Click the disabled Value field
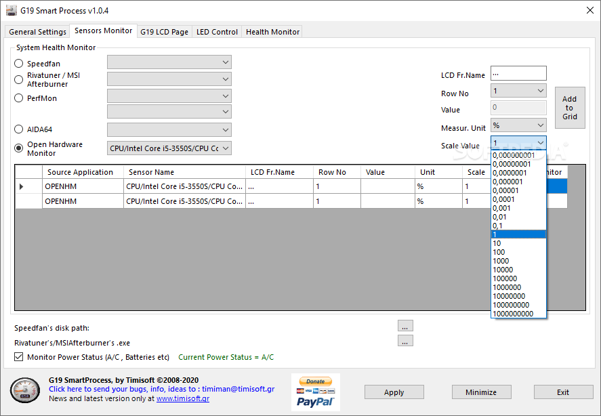The width and height of the screenshot is (601, 416). tap(518, 107)
